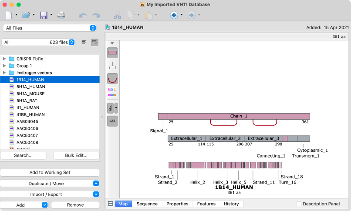Click the New File toolbar icon

(x=9, y=15)
